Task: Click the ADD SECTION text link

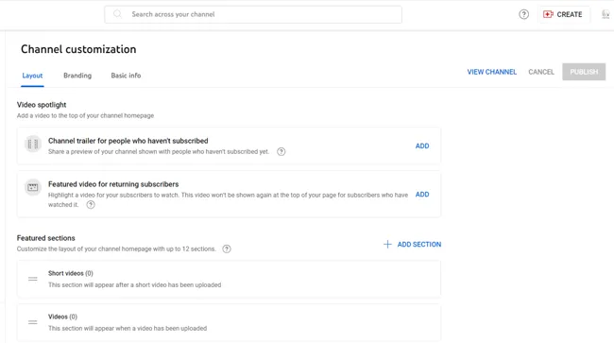Action: tap(419, 245)
